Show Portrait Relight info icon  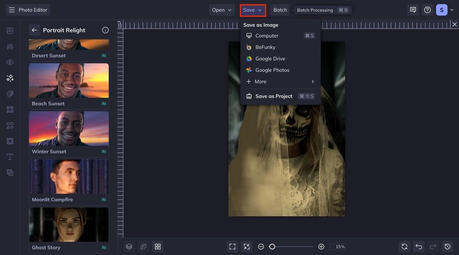coord(106,30)
